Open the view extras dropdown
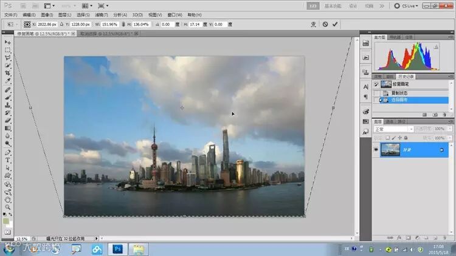This screenshot has height=256, width=456. tap(49, 6)
